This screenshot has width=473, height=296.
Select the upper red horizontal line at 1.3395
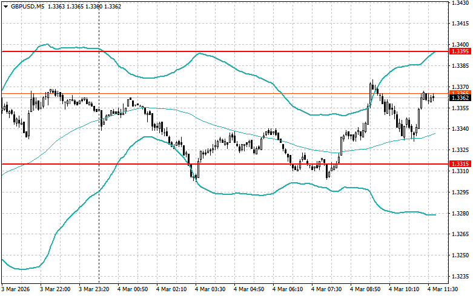click(x=225, y=51)
